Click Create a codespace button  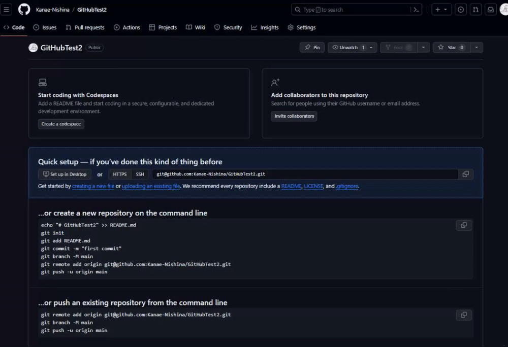61,124
